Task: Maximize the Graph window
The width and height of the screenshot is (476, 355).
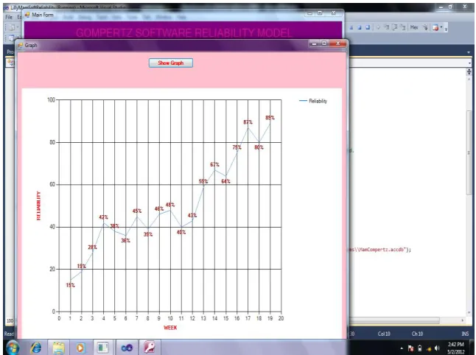Action: coord(324,43)
